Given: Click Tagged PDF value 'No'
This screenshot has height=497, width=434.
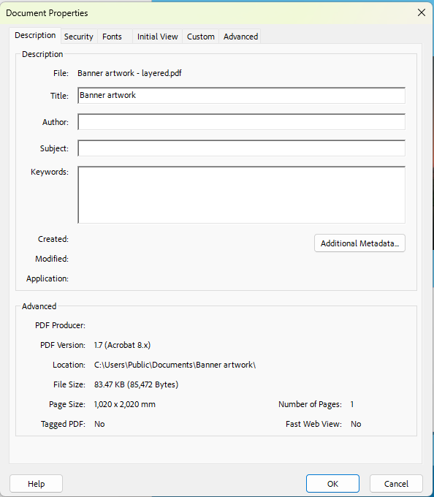Looking at the screenshot, I should pyautogui.click(x=99, y=424).
